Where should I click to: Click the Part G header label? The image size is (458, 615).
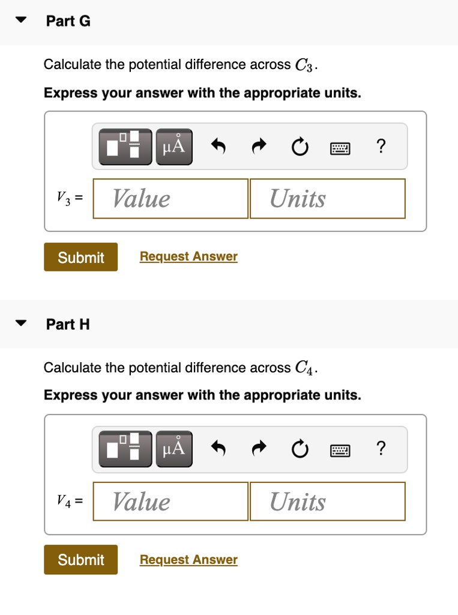point(67,20)
